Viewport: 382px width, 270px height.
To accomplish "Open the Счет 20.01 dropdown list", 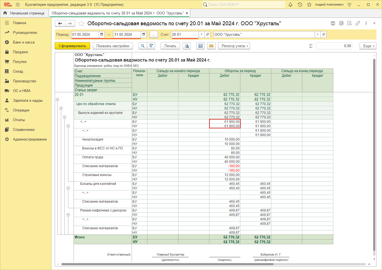I will [x=201, y=34].
